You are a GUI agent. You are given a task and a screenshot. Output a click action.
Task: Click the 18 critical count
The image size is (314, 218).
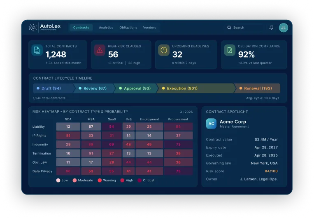click(116, 63)
